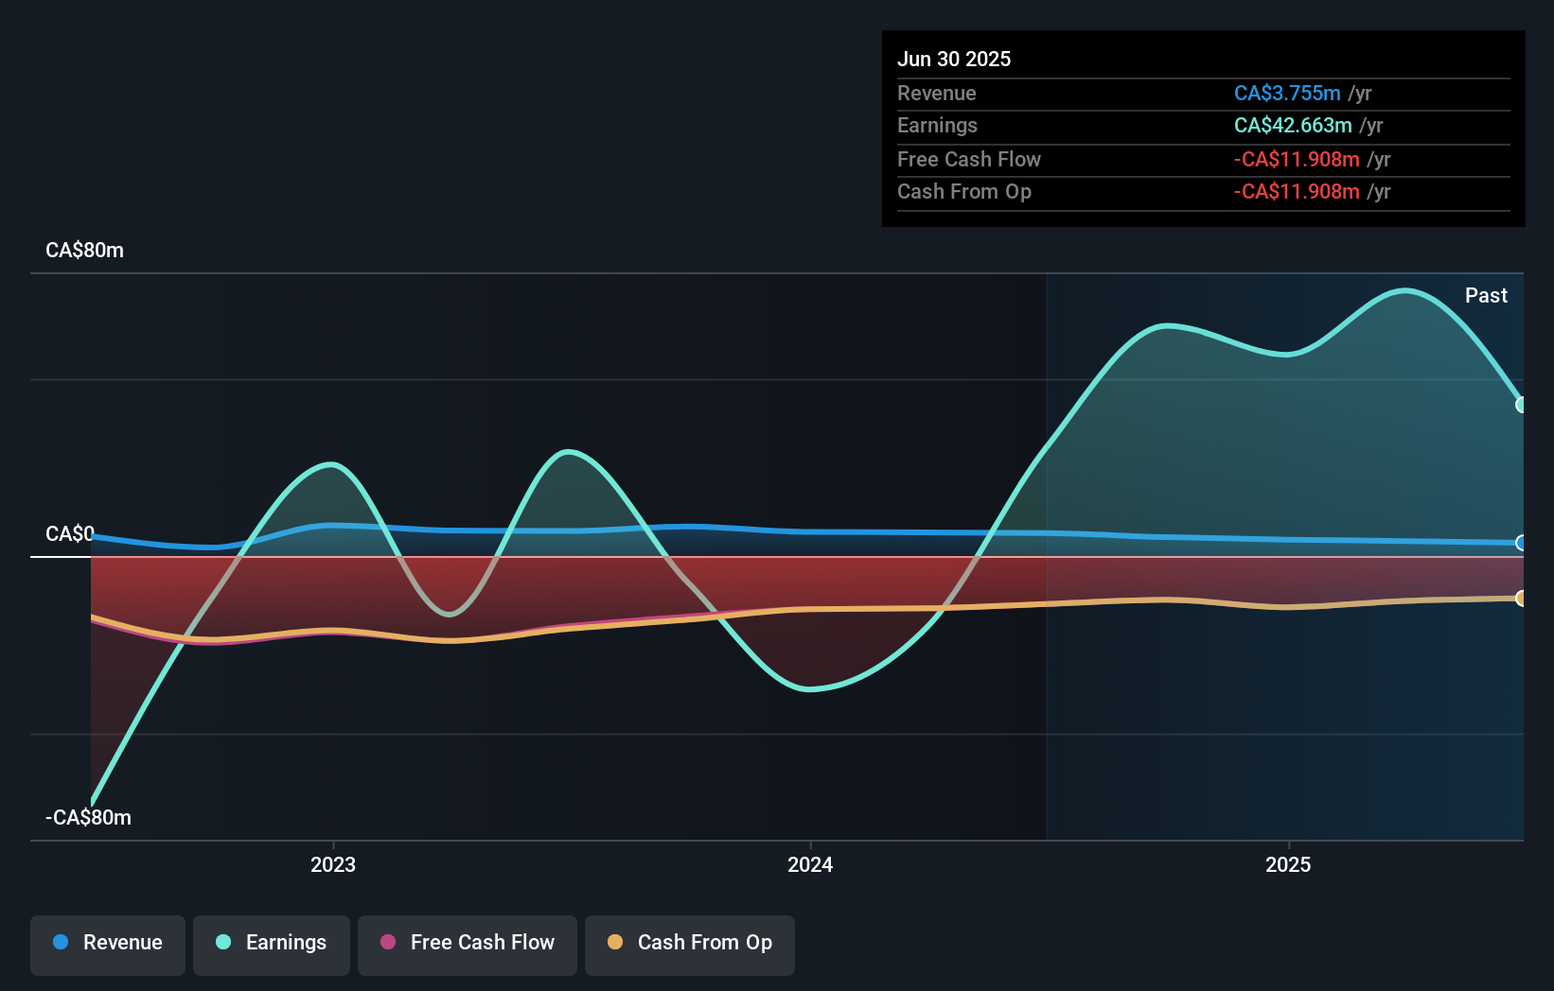Click the orange Cash From Op legend dot
Screen dimensions: 1554x991
click(615, 942)
